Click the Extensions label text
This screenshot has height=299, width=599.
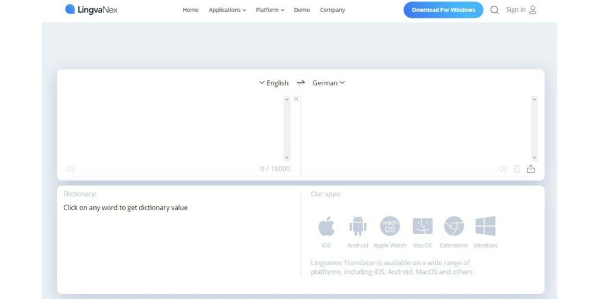[454, 246]
